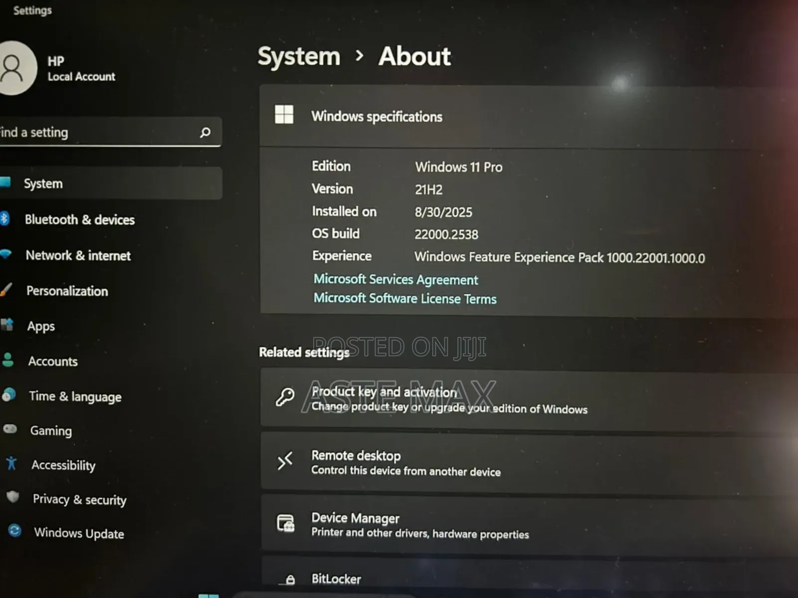
Task: Click the Find a setting search box
Action: 100,133
